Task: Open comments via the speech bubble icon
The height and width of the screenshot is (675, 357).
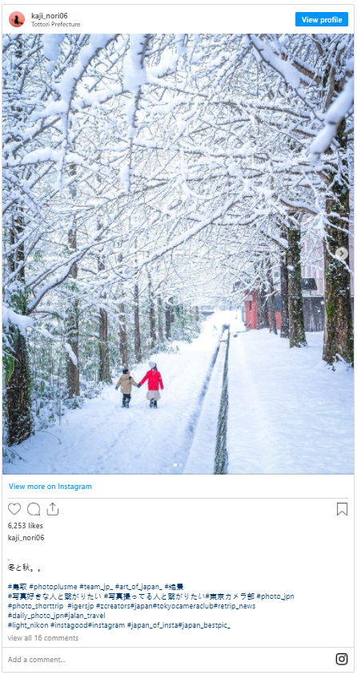Action: tap(34, 509)
